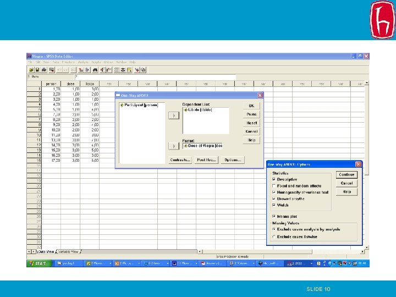Open the Analyze menu
Screen dimensions: 396x297
(83, 62)
